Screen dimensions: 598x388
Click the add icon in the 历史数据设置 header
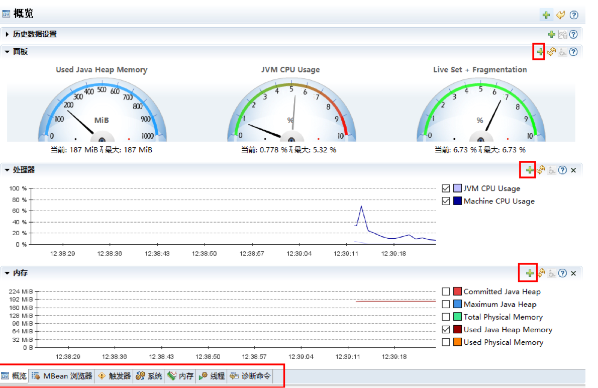point(551,34)
